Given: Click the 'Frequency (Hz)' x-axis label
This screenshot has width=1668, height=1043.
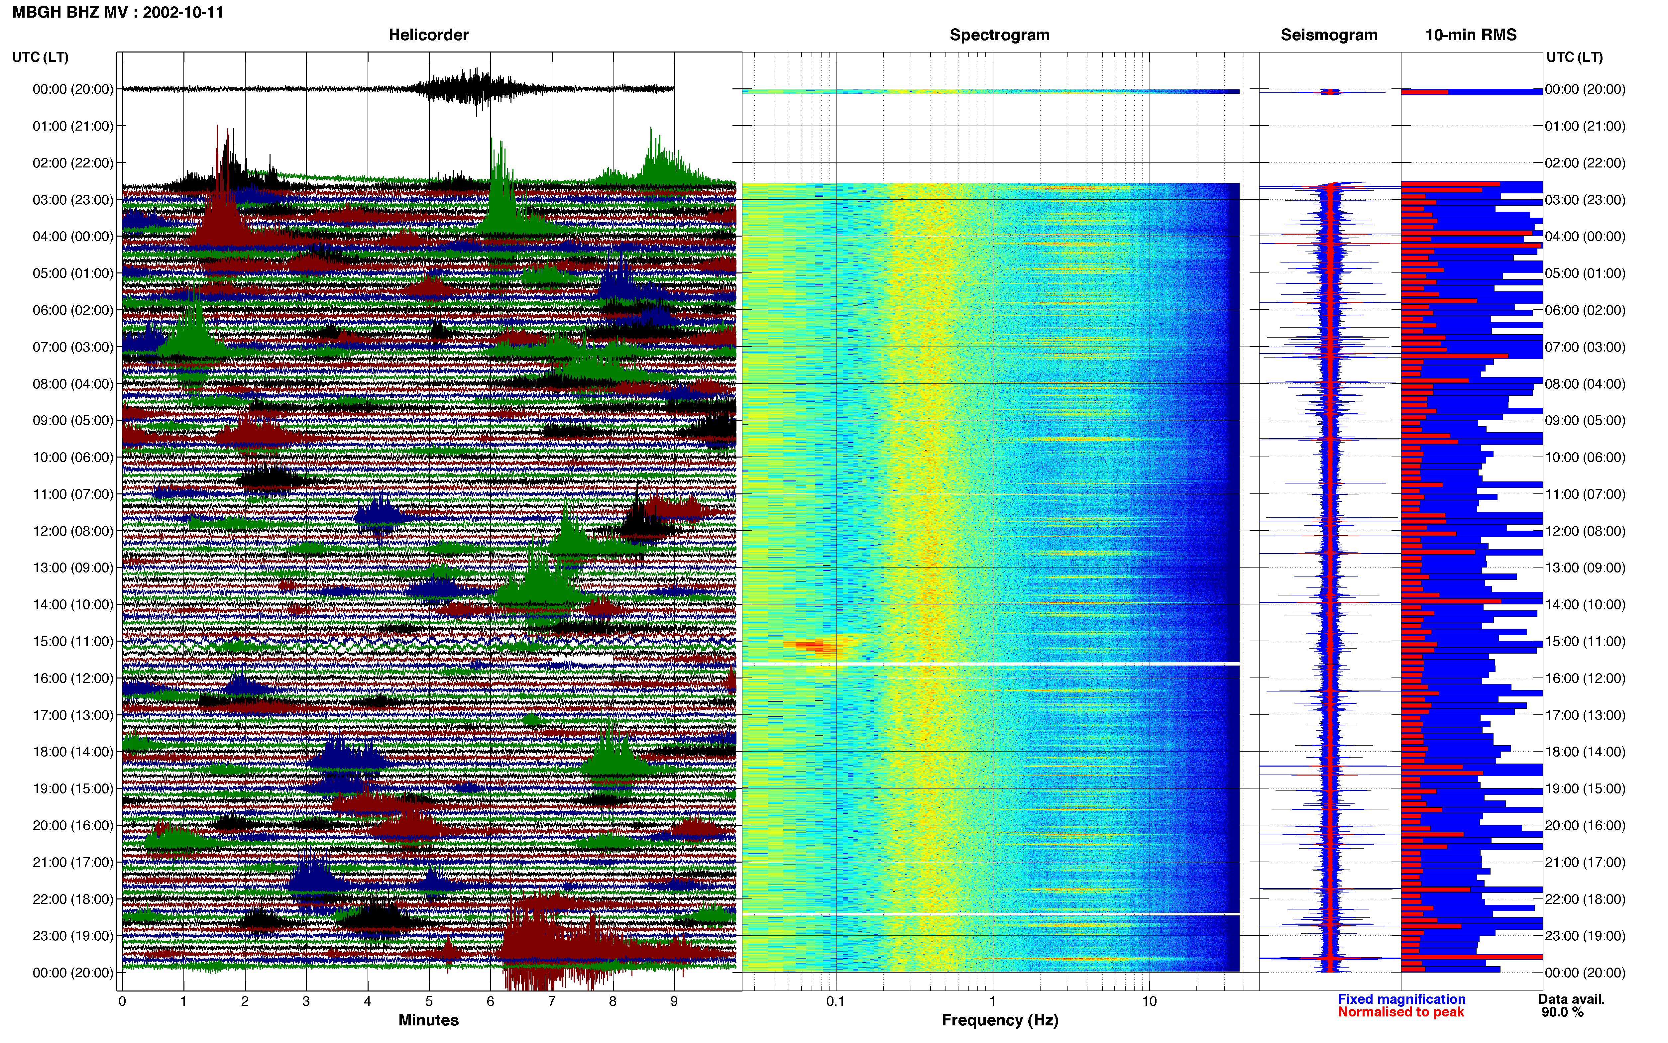Looking at the screenshot, I should coord(1000,1020).
